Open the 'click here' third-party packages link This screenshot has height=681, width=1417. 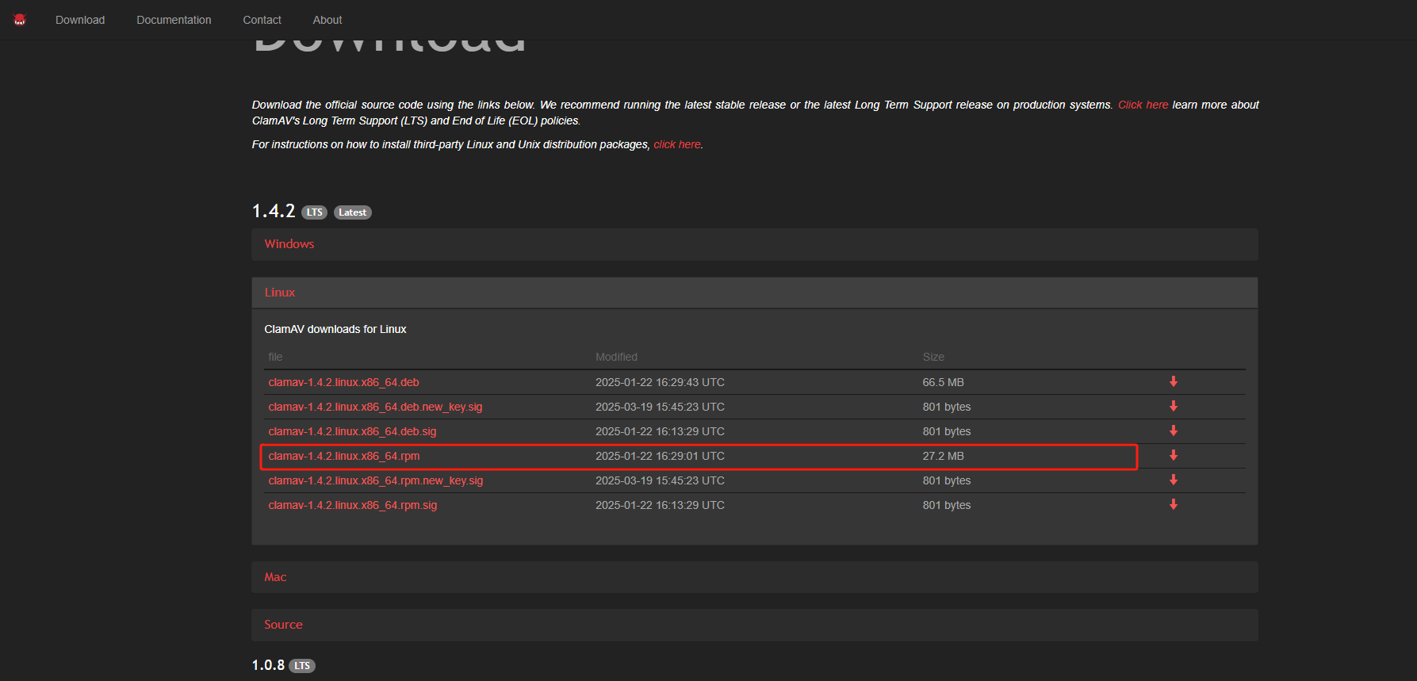[677, 144]
